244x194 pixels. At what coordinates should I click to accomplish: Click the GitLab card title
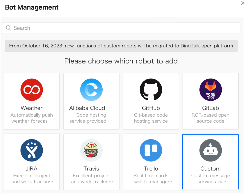(x=210, y=108)
